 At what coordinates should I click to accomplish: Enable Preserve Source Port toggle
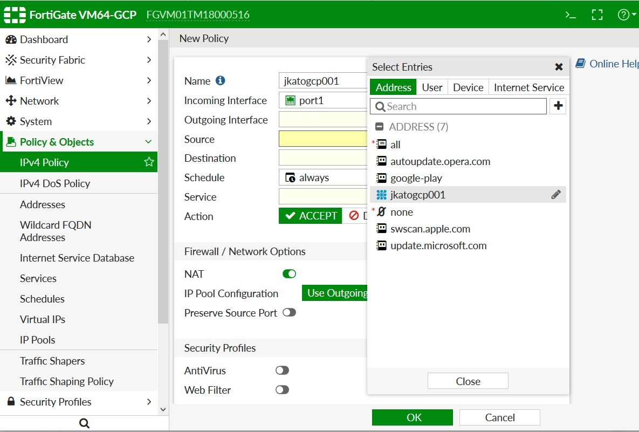click(x=290, y=313)
